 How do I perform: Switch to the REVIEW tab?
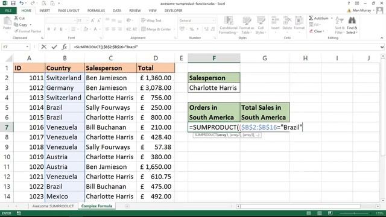click(135, 11)
